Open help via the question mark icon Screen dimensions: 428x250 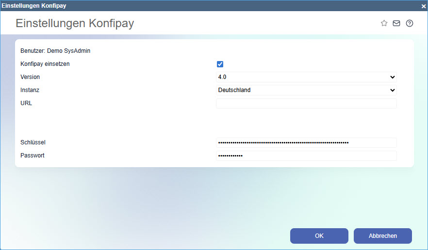(410, 23)
